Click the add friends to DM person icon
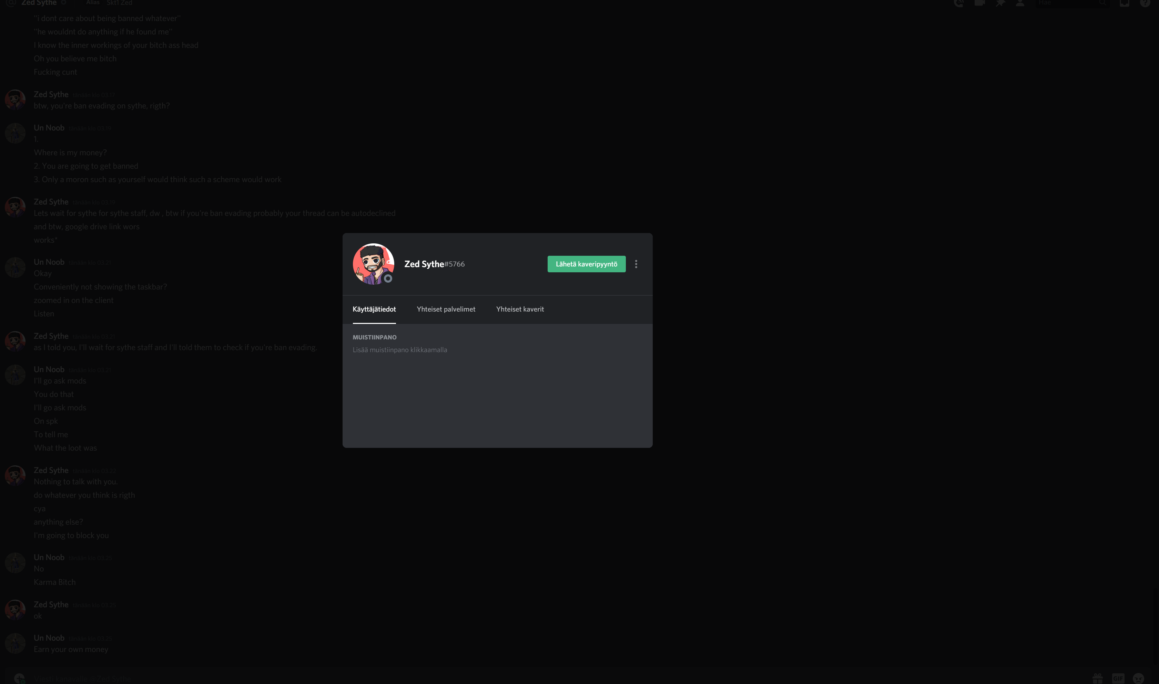 pyautogui.click(x=1020, y=3)
